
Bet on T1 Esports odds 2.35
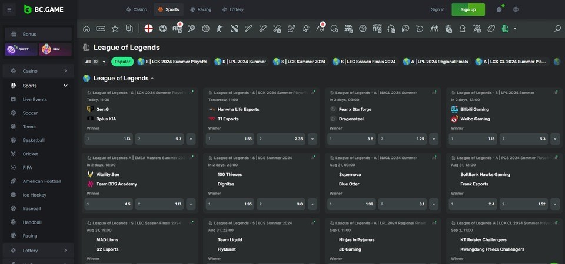[x=280, y=139]
